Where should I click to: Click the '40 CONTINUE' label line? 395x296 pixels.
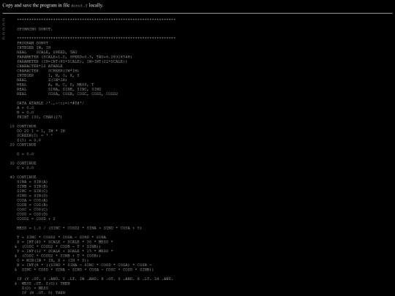coord(23,177)
